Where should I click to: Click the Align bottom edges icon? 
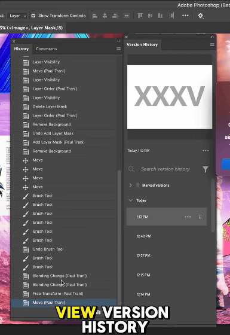160,16
